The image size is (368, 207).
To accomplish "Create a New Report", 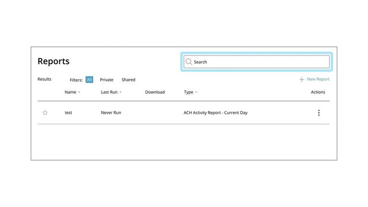I will pyautogui.click(x=314, y=80).
